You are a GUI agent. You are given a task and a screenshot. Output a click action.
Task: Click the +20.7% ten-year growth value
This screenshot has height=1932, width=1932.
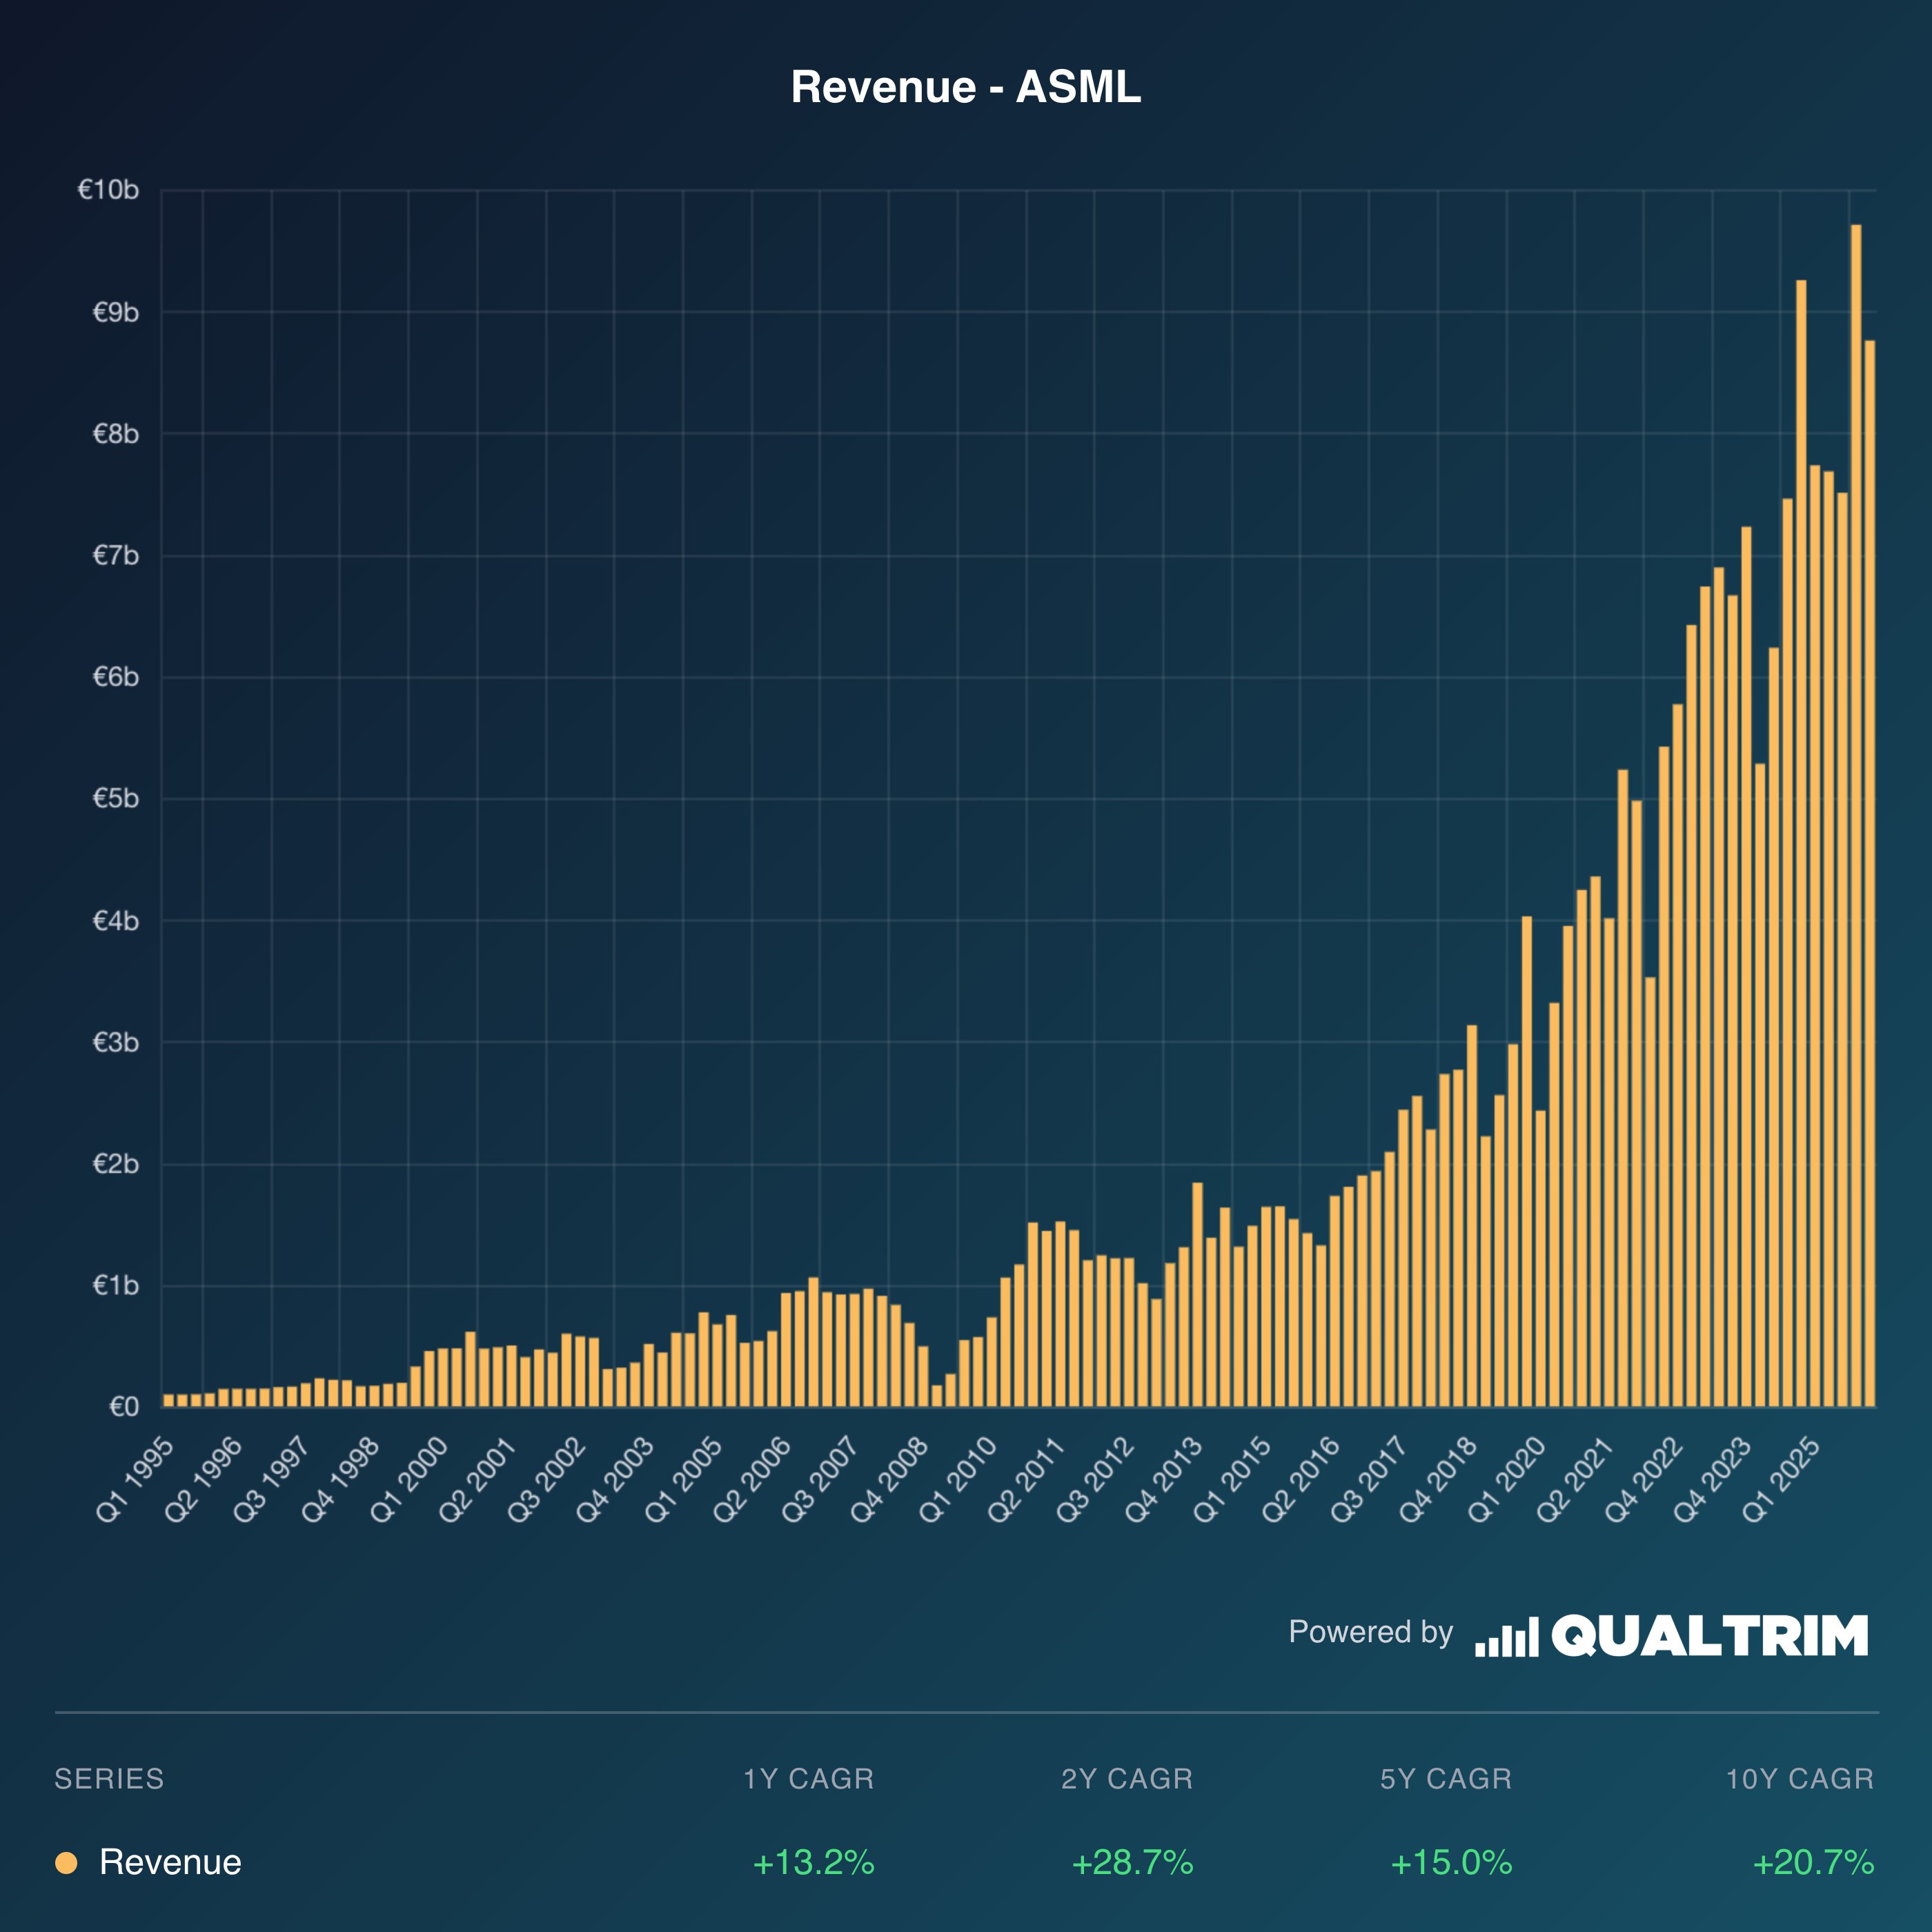pyautogui.click(x=1813, y=1862)
